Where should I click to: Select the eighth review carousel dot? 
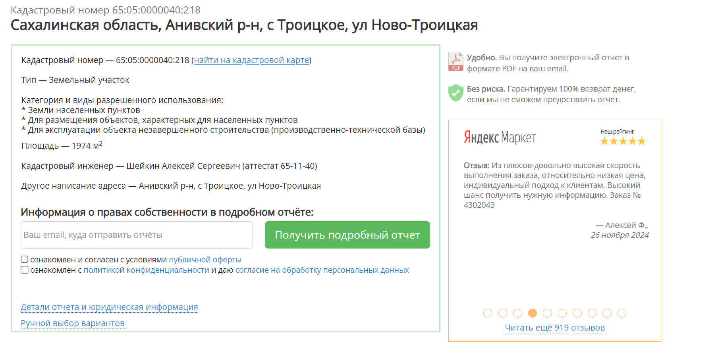[592, 313]
